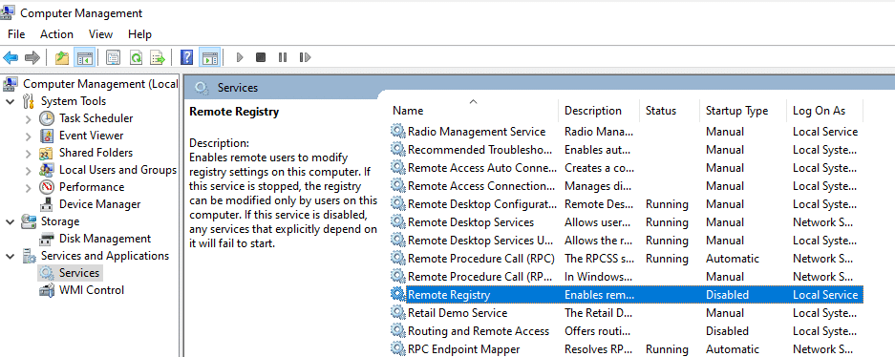This screenshot has height=357, width=895.
Task: Open the Action menu
Action: tap(56, 34)
